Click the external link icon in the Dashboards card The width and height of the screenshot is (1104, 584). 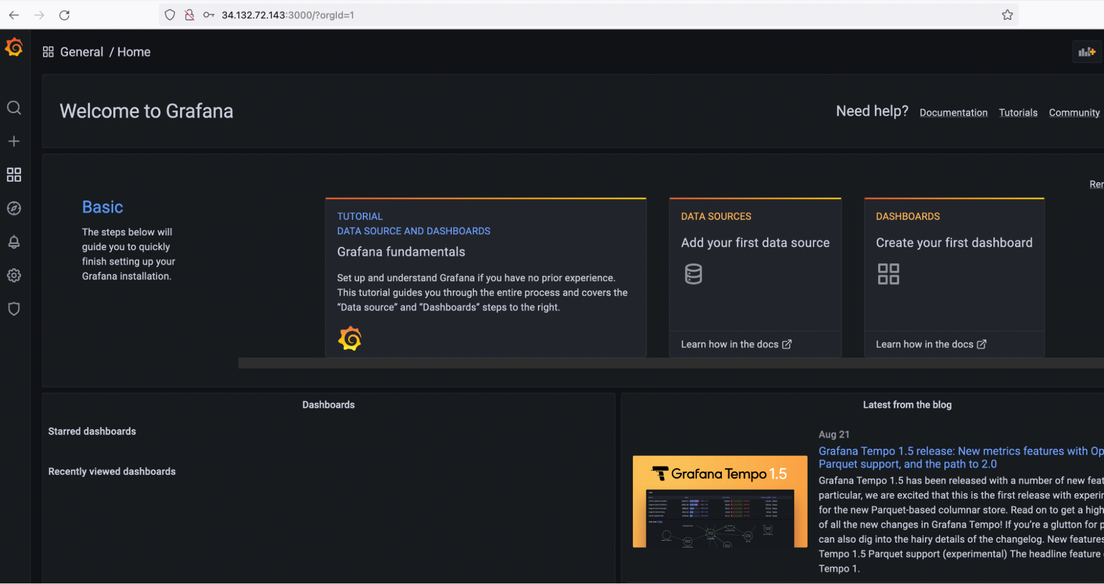pos(981,344)
